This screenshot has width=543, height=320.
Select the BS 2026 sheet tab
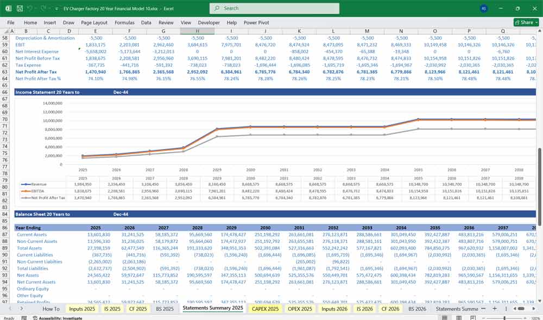pyautogui.click(x=417, y=309)
